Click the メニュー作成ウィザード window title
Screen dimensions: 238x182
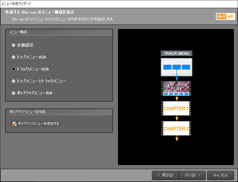click(16, 4)
